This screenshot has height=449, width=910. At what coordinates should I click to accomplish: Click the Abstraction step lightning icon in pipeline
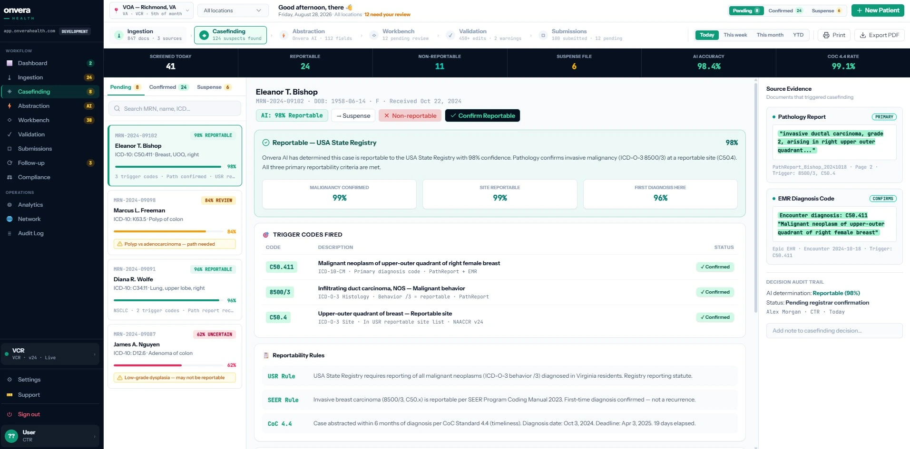[x=284, y=35]
